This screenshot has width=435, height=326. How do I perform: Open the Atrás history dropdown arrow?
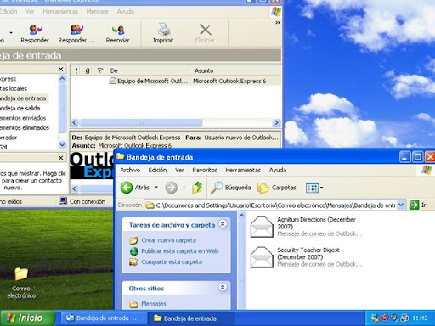(156, 188)
